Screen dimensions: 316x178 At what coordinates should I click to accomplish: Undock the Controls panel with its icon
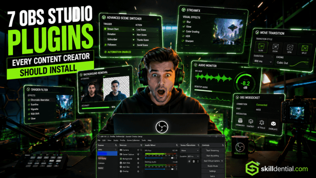click(x=223, y=145)
